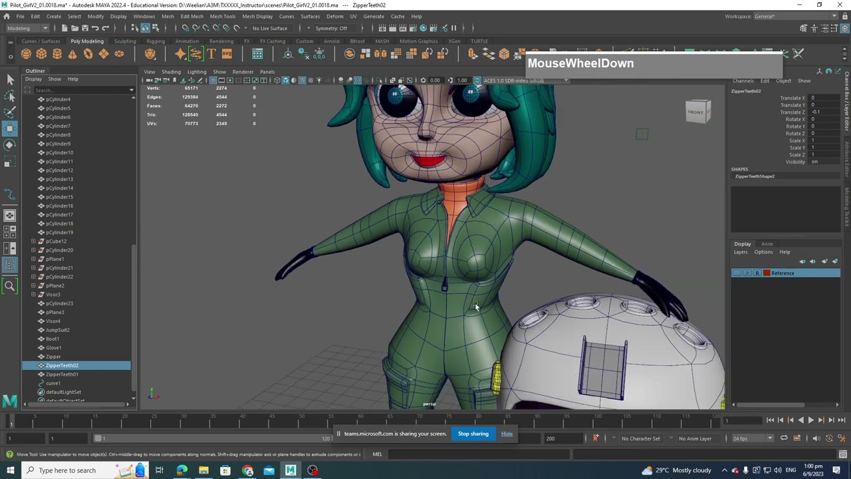This screenshot has height=479, width=851.
Task: Open the Mesh Tools menu
Action: [223, 16]
